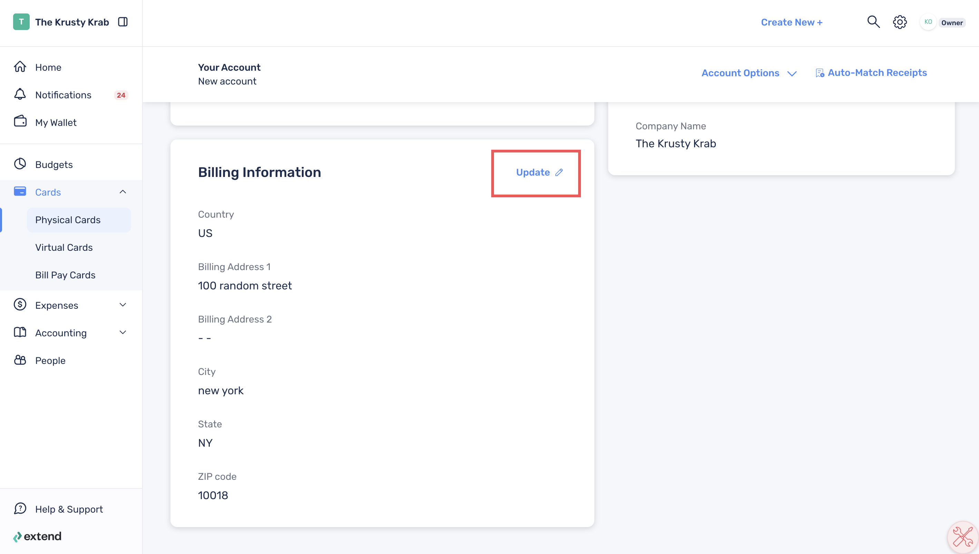Click the People icon
Screen dimensions: 979x554
coord(20,360)
